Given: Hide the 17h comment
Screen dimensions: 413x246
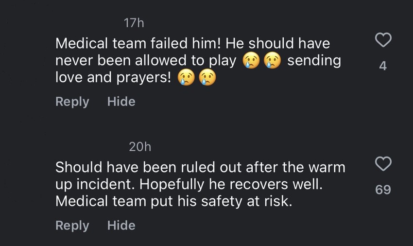Looking at the screenshot, I should pyautogui.click(x=121, y=102).
